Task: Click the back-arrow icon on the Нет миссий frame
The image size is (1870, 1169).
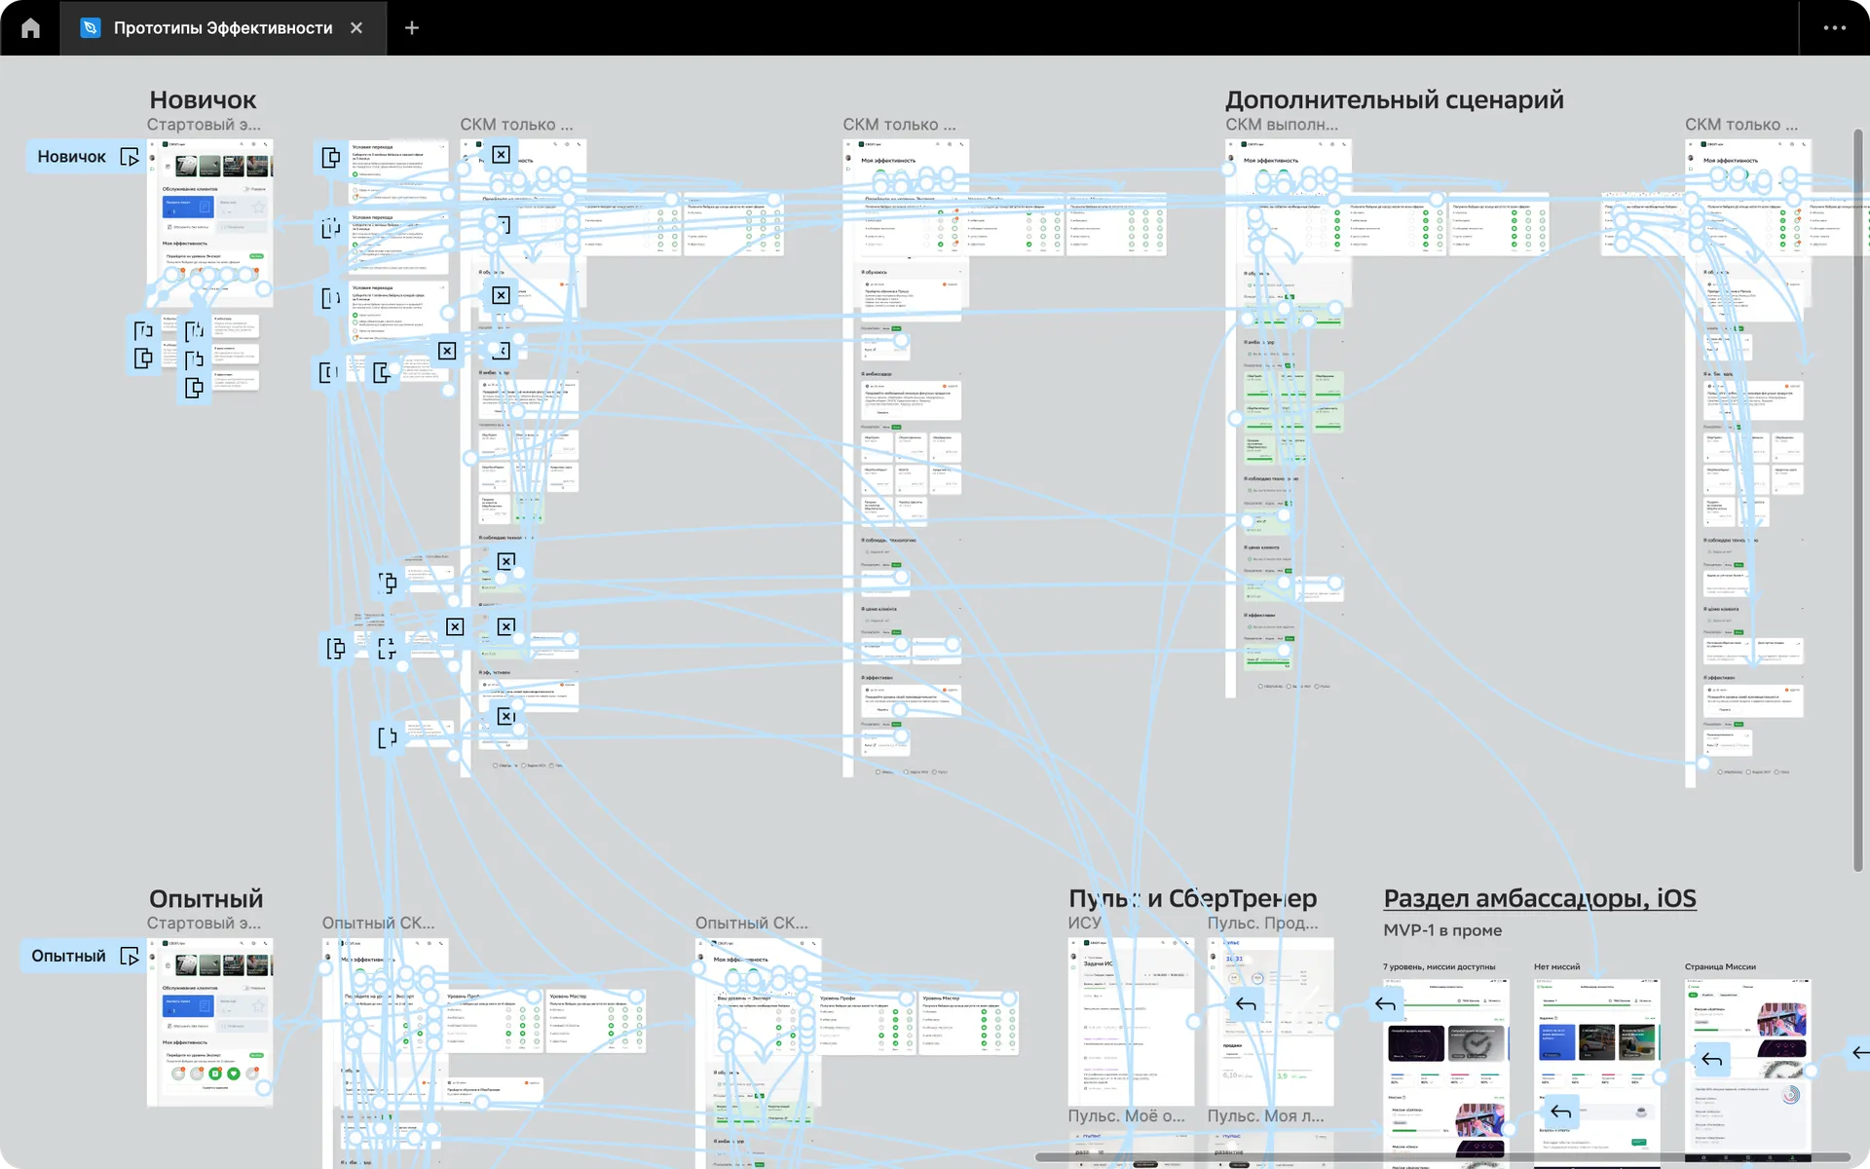Action: coord(1561,1112)
